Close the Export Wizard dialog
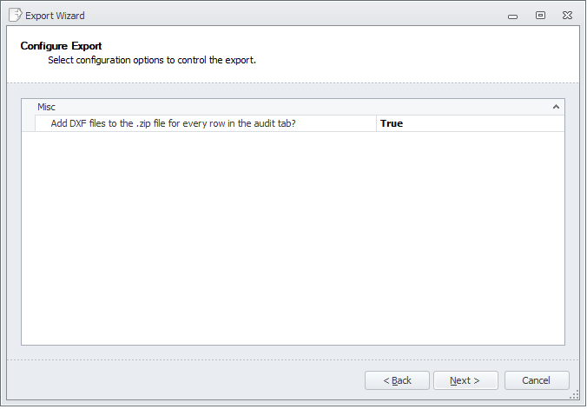Viewport: 587px width, 409px height. [x=565, y=15]
